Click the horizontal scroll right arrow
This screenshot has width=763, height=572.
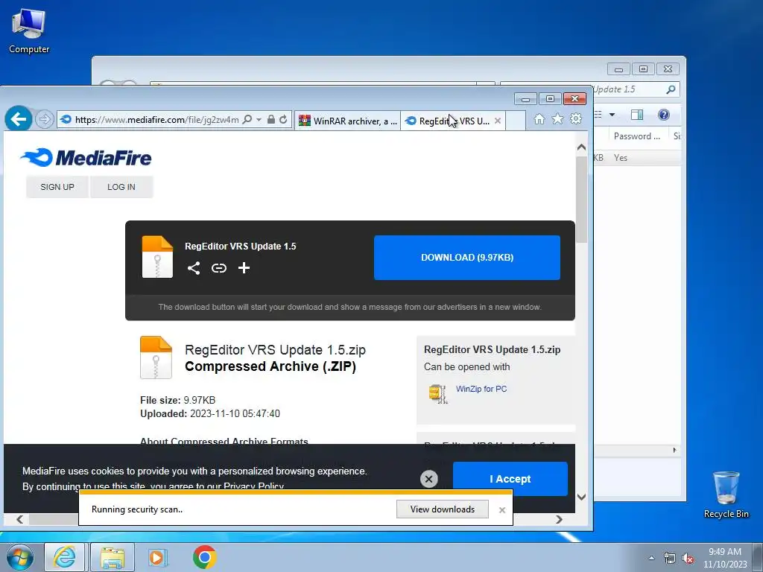tap(559, 519)
